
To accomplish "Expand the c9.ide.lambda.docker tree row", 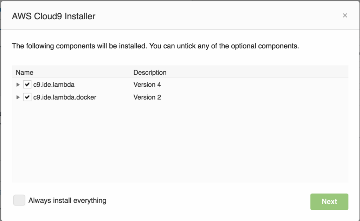I will tap(18, 98).
